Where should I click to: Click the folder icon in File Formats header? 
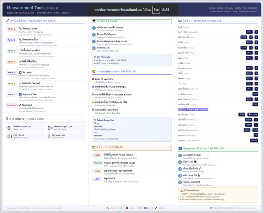click(94, 147)
